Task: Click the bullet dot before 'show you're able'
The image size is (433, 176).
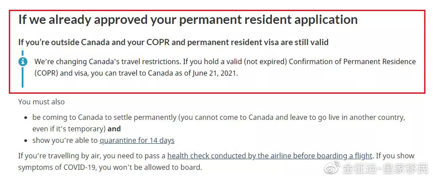Action: [26, 141]
